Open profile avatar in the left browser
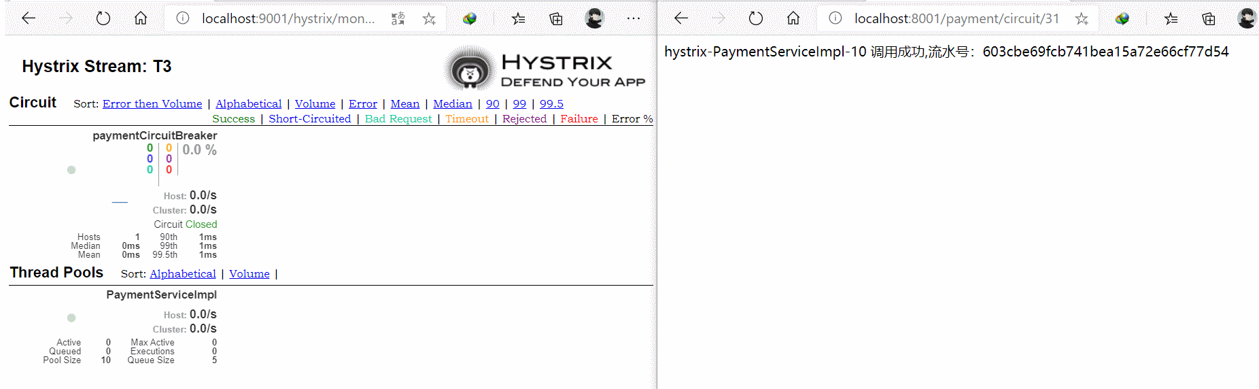 tap(594, 18)
